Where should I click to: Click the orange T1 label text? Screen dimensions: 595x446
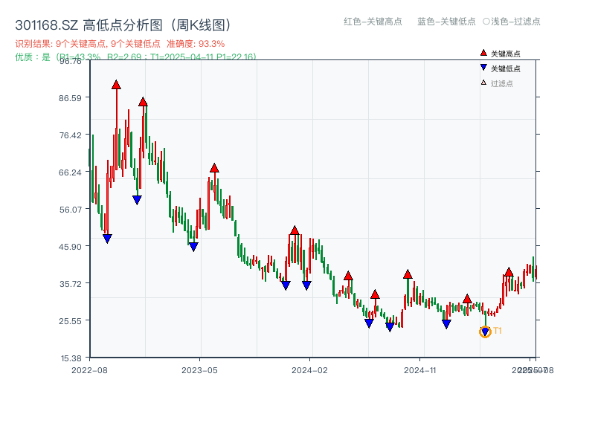pos(497,330)
